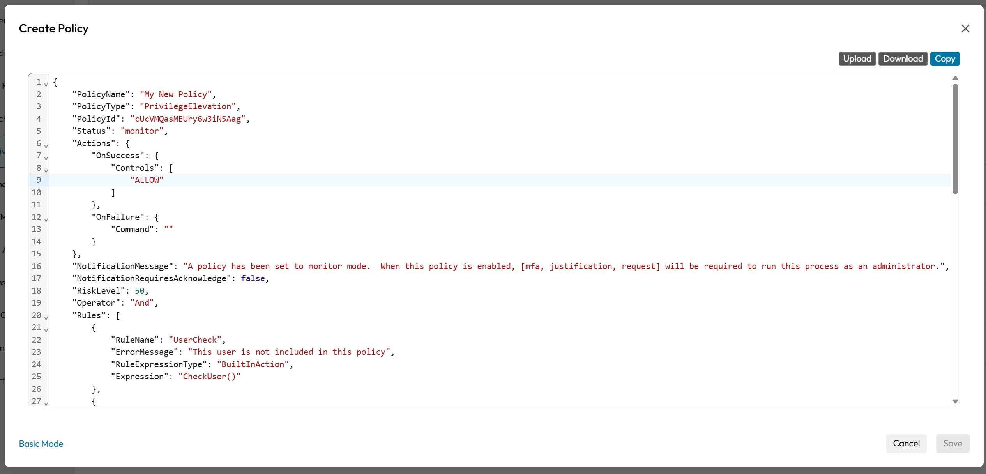Fold the OnFailure block at line 12
This screenshot has width=986, height=474.
pos(46,220)
